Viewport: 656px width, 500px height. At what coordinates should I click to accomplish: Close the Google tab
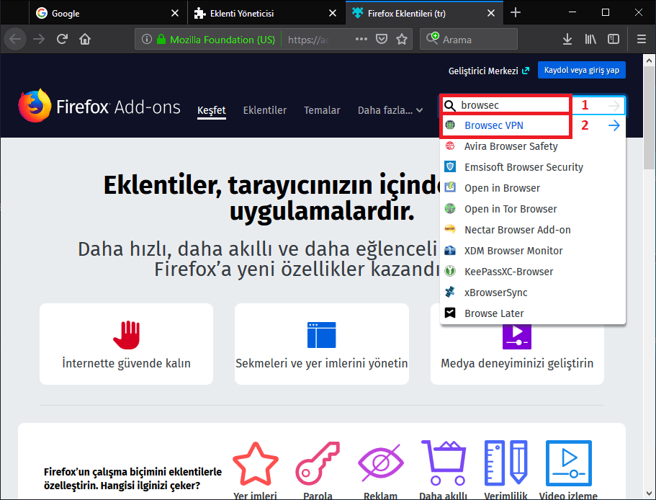pos(175,13)
